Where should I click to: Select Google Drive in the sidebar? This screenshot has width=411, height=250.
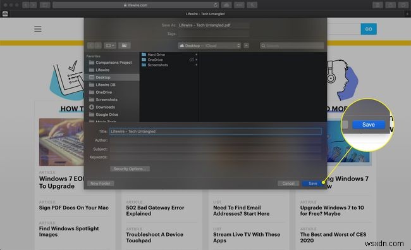[112, 115]
